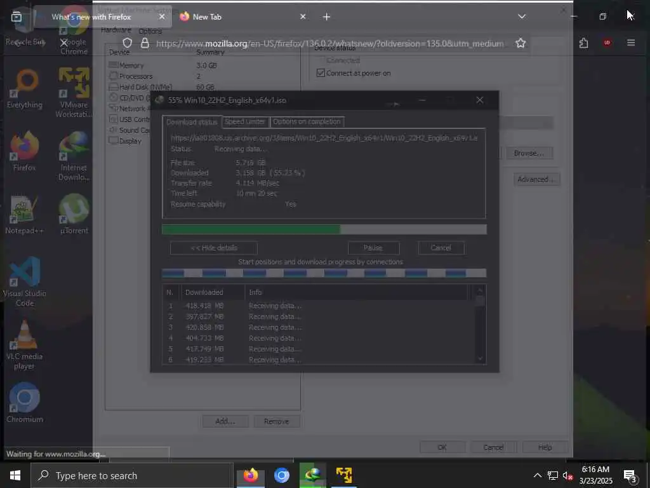Click Help in Virtual Machine Settings
The height and width of the screenshot is (488, 650).
coord(545,447)
